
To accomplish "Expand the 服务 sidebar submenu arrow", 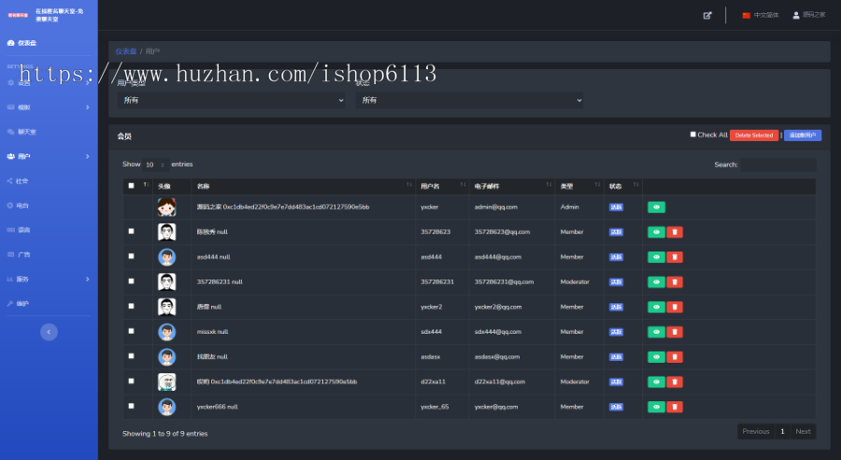I will point(88,280).
